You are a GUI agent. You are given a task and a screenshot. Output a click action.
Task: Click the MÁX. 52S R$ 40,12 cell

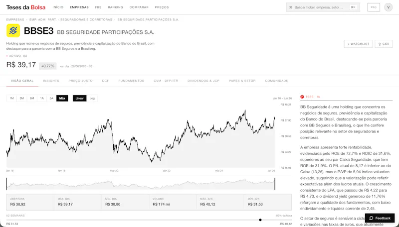pyautogui.click(x=220, y=202)
